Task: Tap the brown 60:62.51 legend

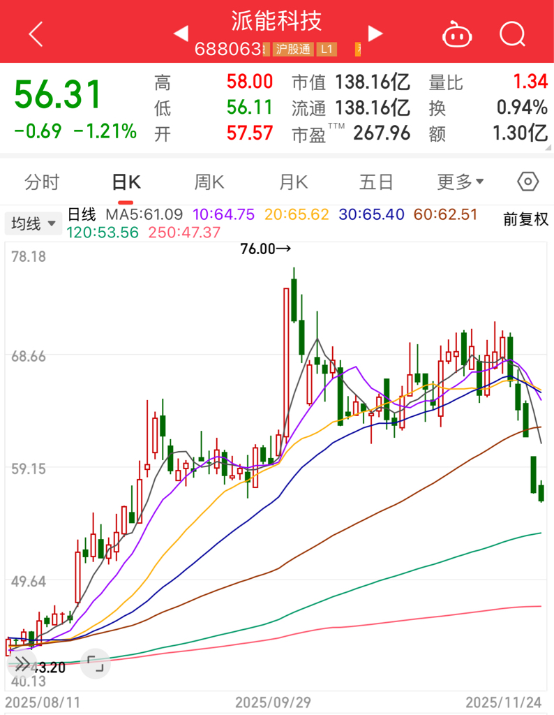Action: 445,214
